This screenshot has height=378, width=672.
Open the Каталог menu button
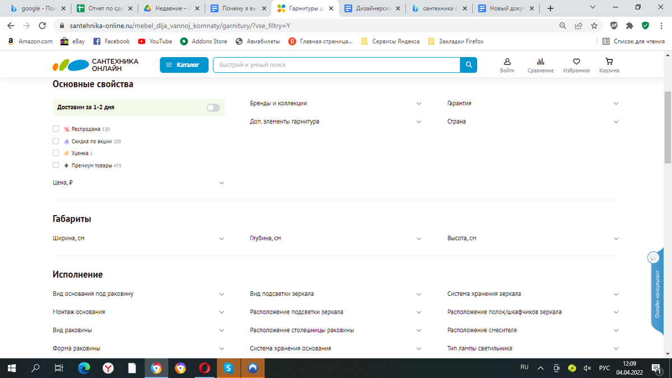[x=184, y=65]
